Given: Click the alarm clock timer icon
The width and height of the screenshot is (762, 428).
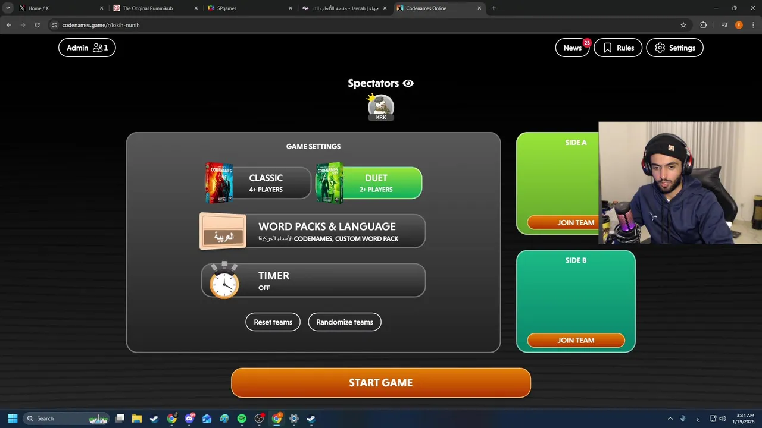Looking at the screenshot, I should tap(224, 281).
